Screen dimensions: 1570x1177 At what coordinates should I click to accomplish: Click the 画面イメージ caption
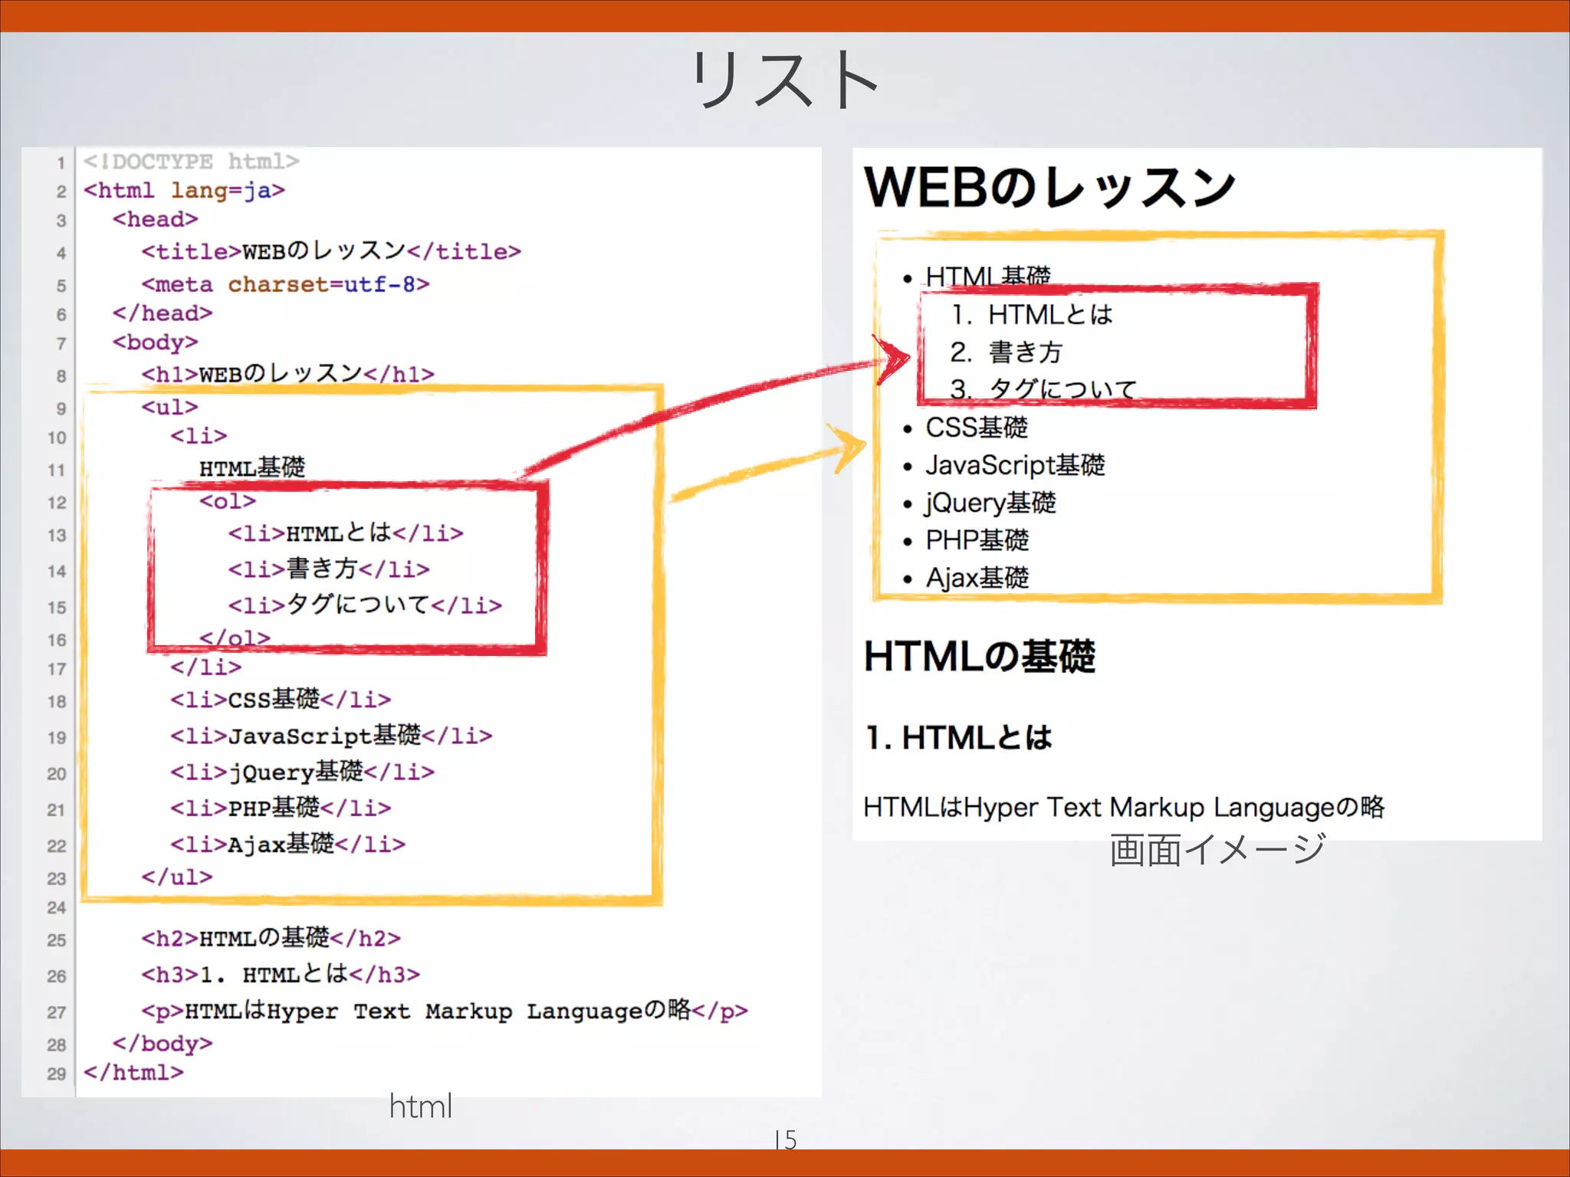(1217, 849)
